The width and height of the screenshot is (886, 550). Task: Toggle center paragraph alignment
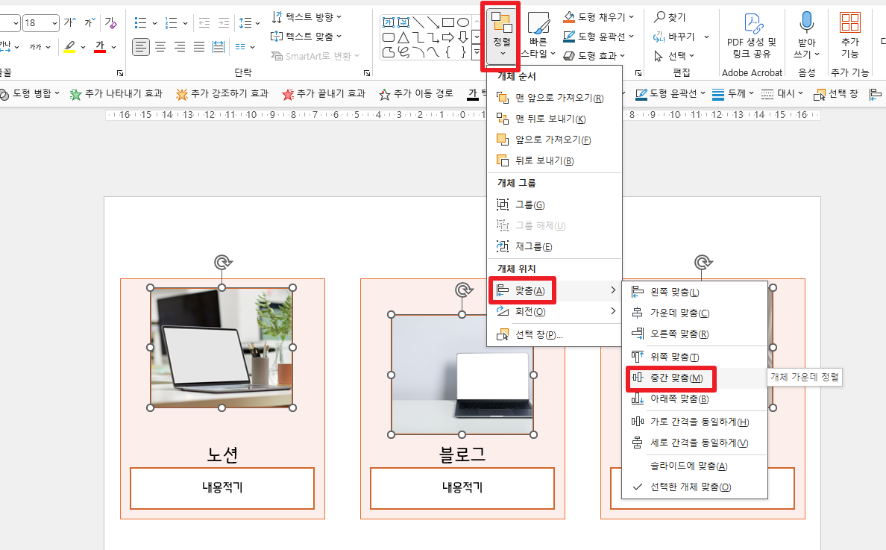(160, 47)
